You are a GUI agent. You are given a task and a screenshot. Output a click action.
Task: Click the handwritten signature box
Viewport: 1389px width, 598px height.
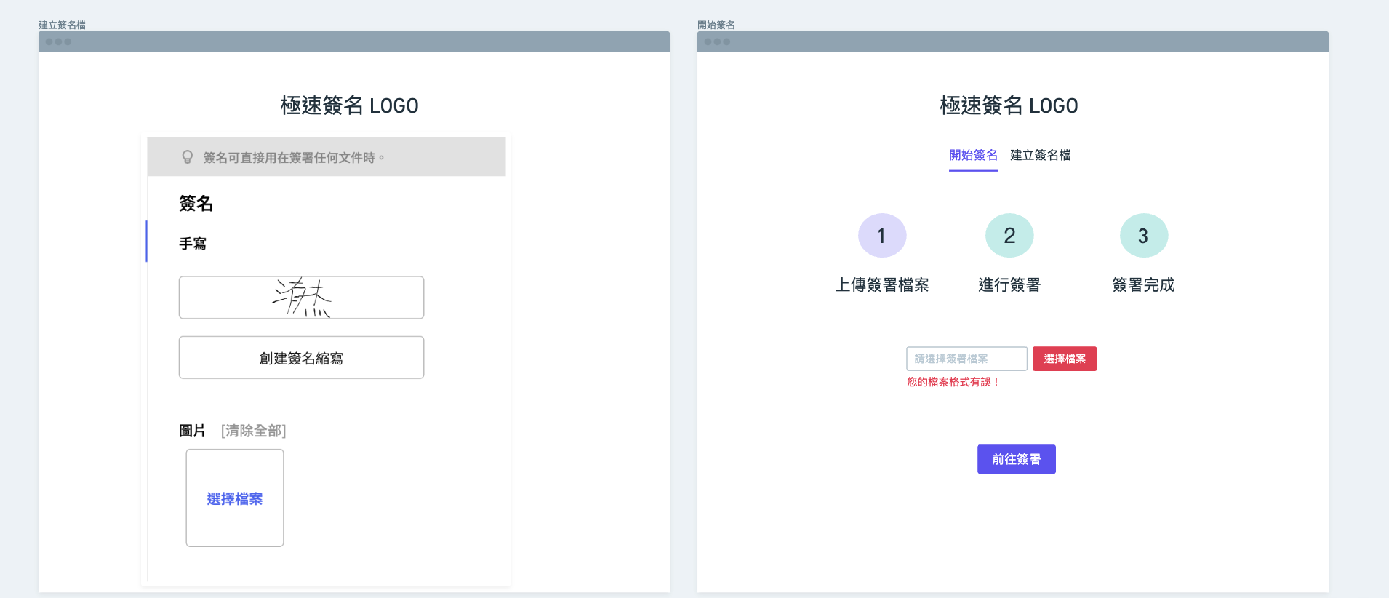(301, 298)
